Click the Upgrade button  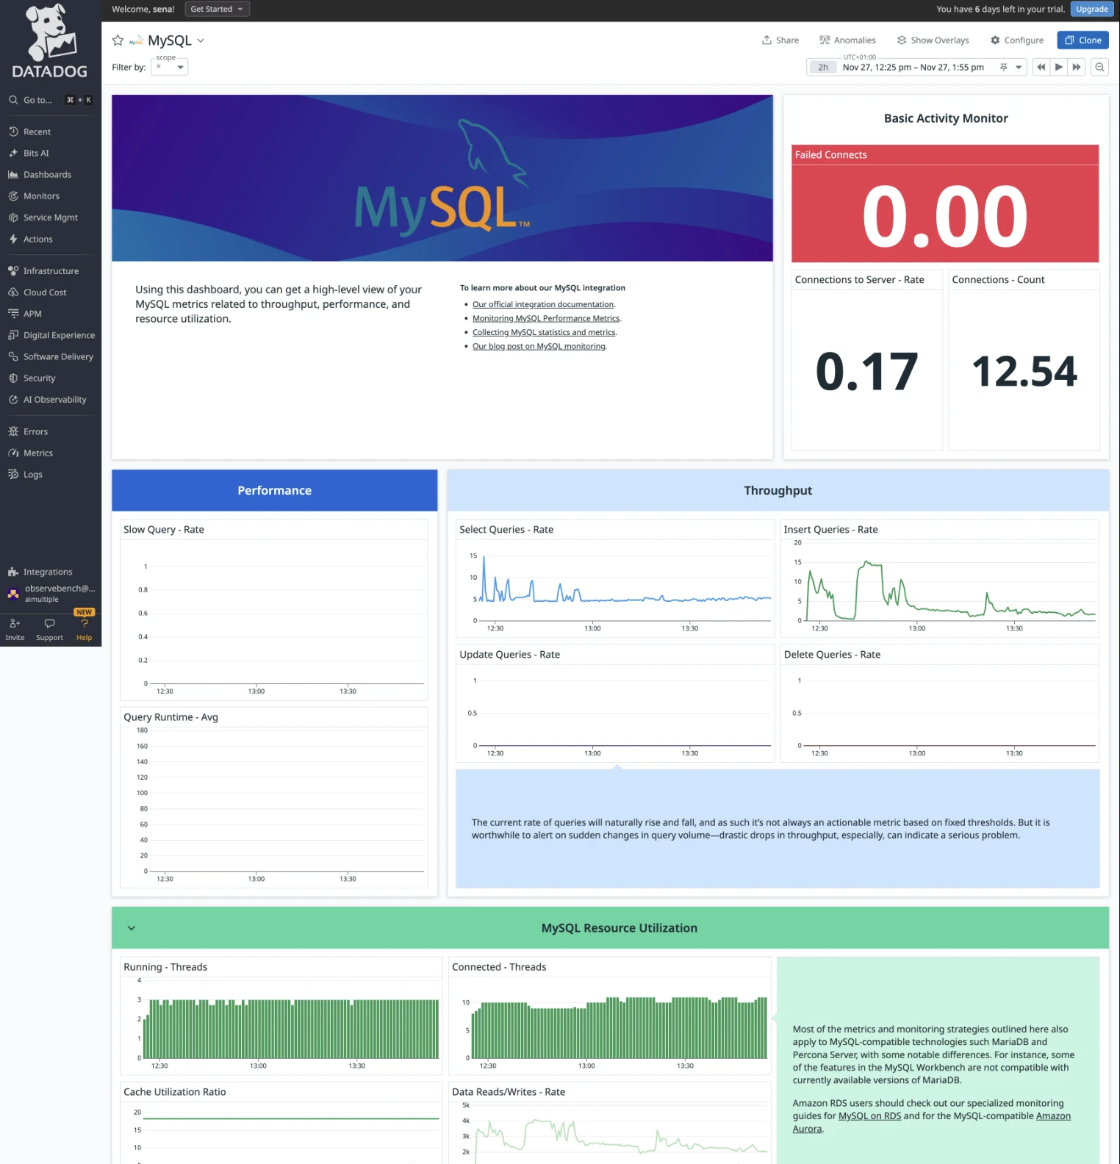point(1091,9)
